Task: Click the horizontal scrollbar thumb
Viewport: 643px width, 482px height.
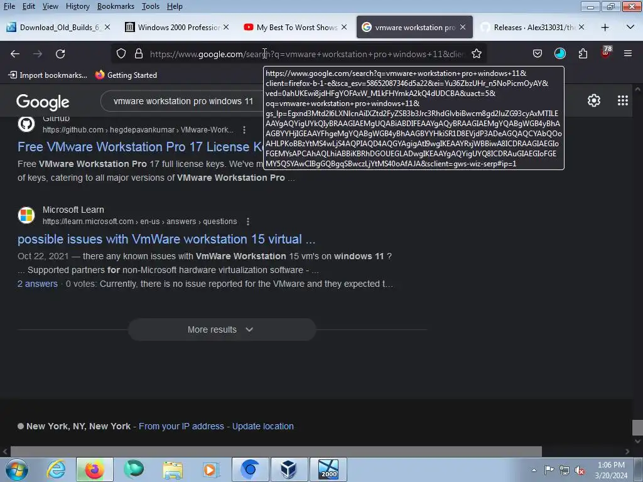Action: coord(276,452)
